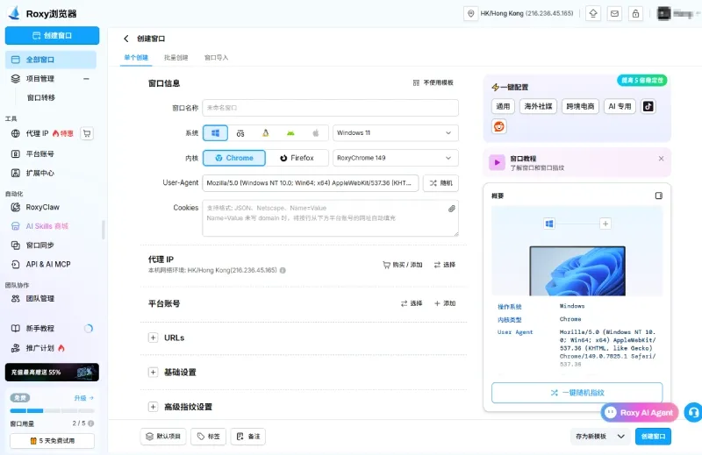Click 选择 in the 平台账号 section

pos(412,303)
